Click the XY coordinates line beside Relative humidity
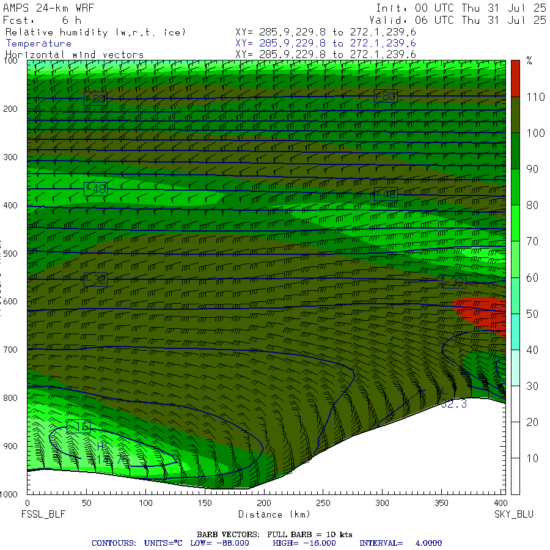 tap(326, 32)
